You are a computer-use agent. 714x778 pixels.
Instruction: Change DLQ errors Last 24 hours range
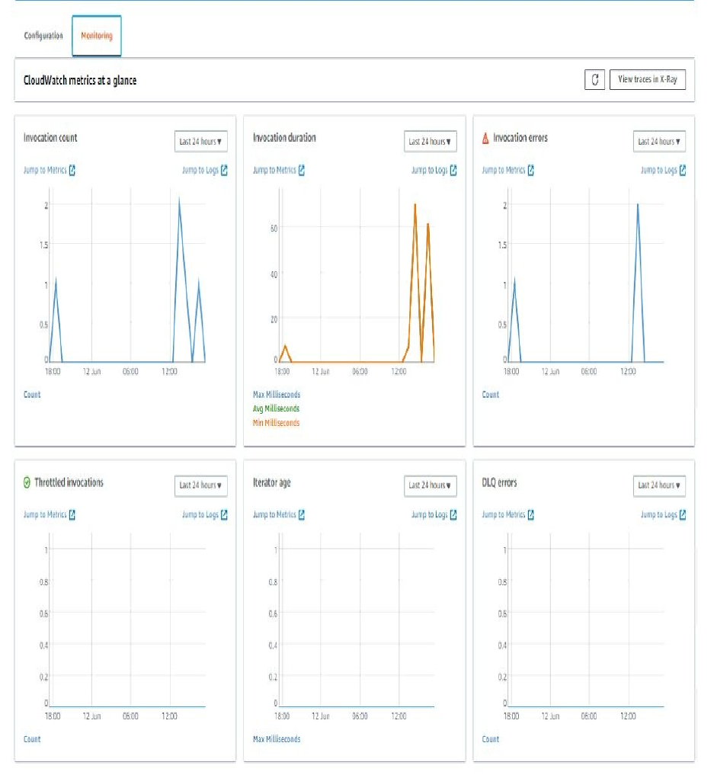tap(659, 485)
